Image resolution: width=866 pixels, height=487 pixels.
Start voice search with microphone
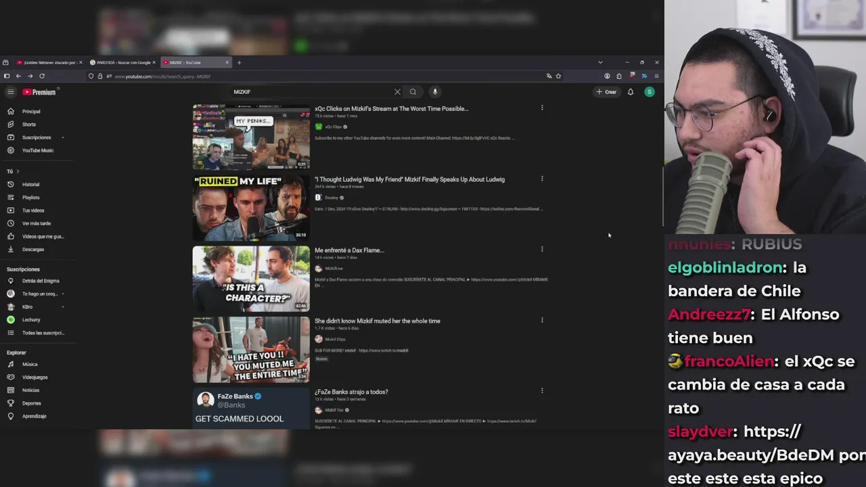tap(435, 92)
